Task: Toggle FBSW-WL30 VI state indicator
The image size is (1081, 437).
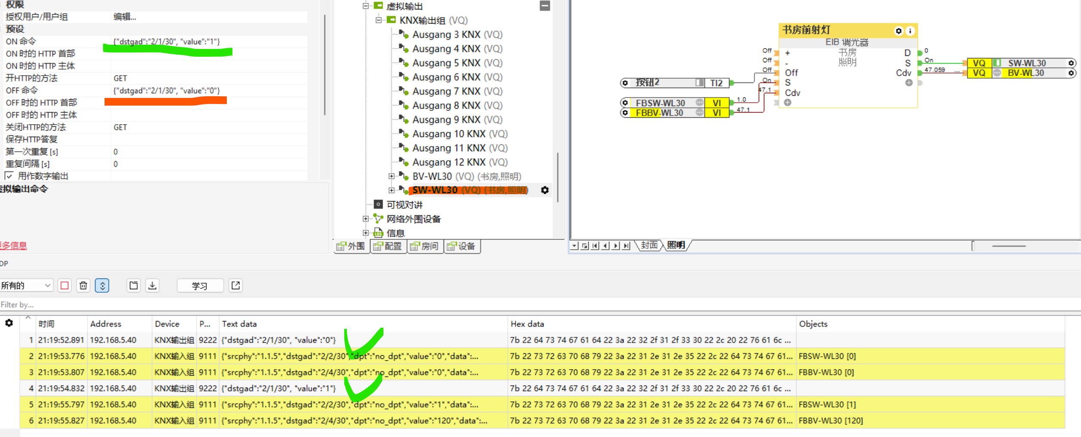Action: pyautogui.click(x=700, y=103)
